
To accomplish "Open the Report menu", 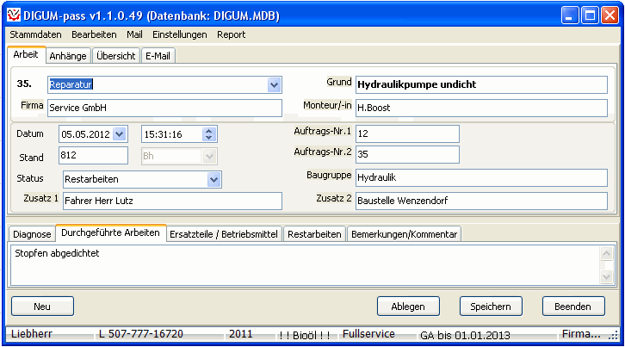I will click(x=232, y=34).
